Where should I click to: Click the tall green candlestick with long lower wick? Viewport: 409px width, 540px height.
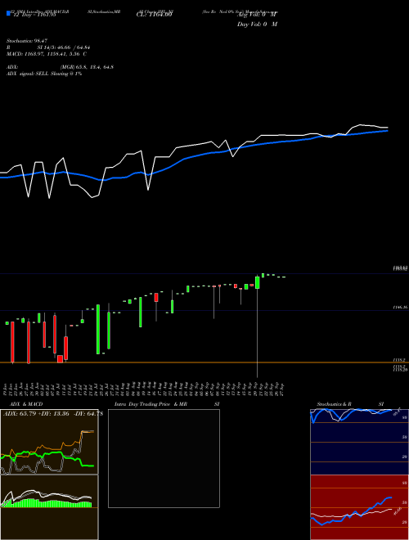tap(257, 283)
